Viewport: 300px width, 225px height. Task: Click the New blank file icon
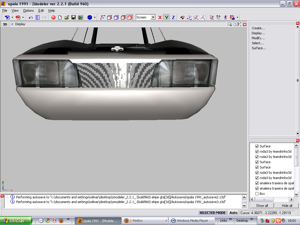coord(60,17)
